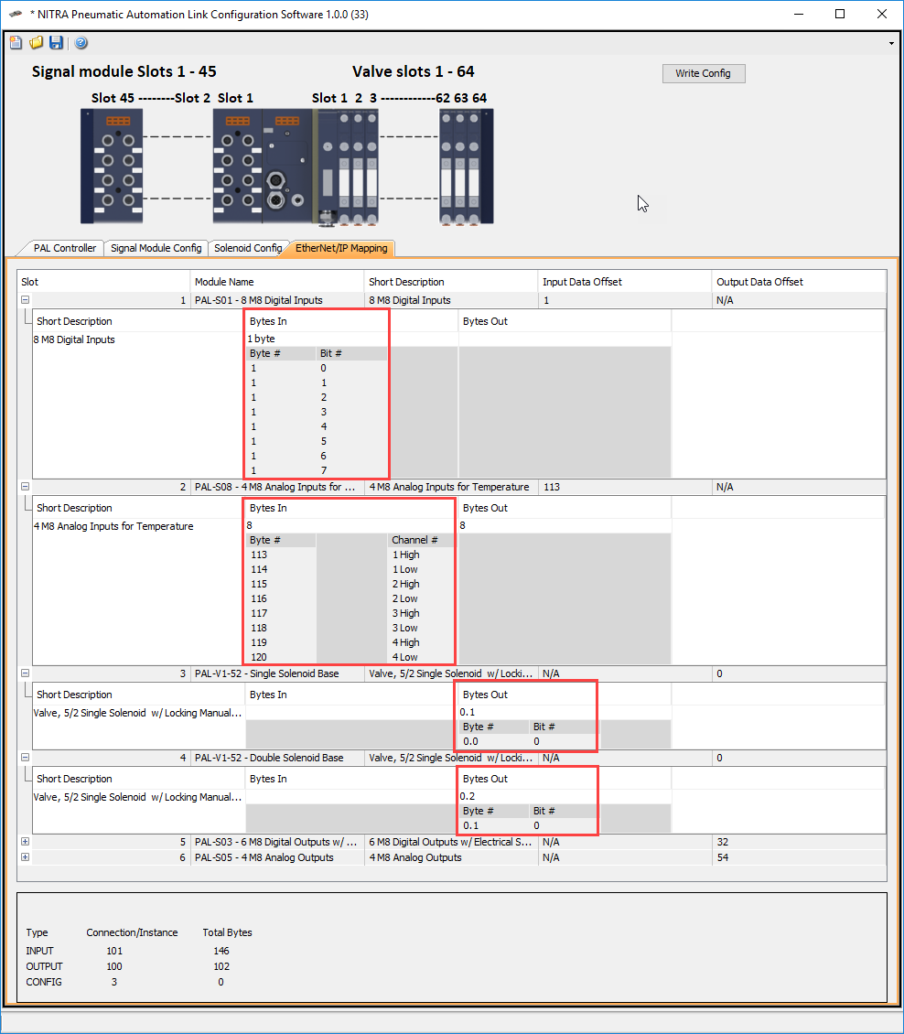Screen dimensions: 904x1034
Task: Click the 'Connection/Instance' summary heading
Action: [132, 932]
